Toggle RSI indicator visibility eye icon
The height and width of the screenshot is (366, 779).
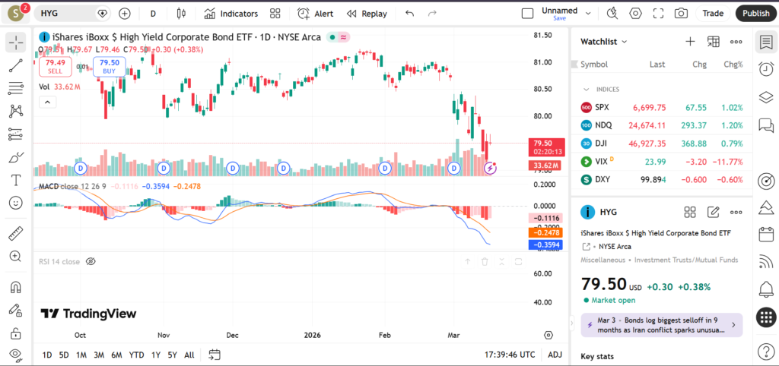pos(91,261)
